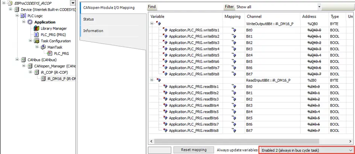
Task: Click the Bit5 channel cell of writeBits6
Action: point(273,61)
